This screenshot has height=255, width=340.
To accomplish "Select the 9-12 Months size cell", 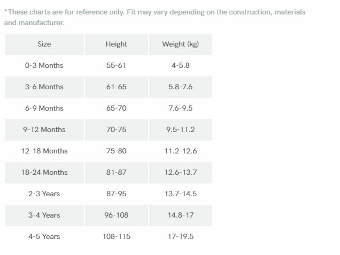I will click(x=44, y=130).
